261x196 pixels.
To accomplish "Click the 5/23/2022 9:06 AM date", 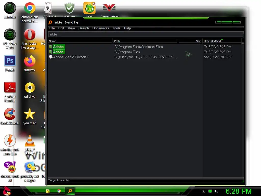I will point(218,57).
